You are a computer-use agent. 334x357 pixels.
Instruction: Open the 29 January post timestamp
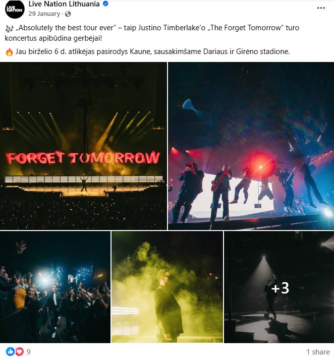coord(44,14)
